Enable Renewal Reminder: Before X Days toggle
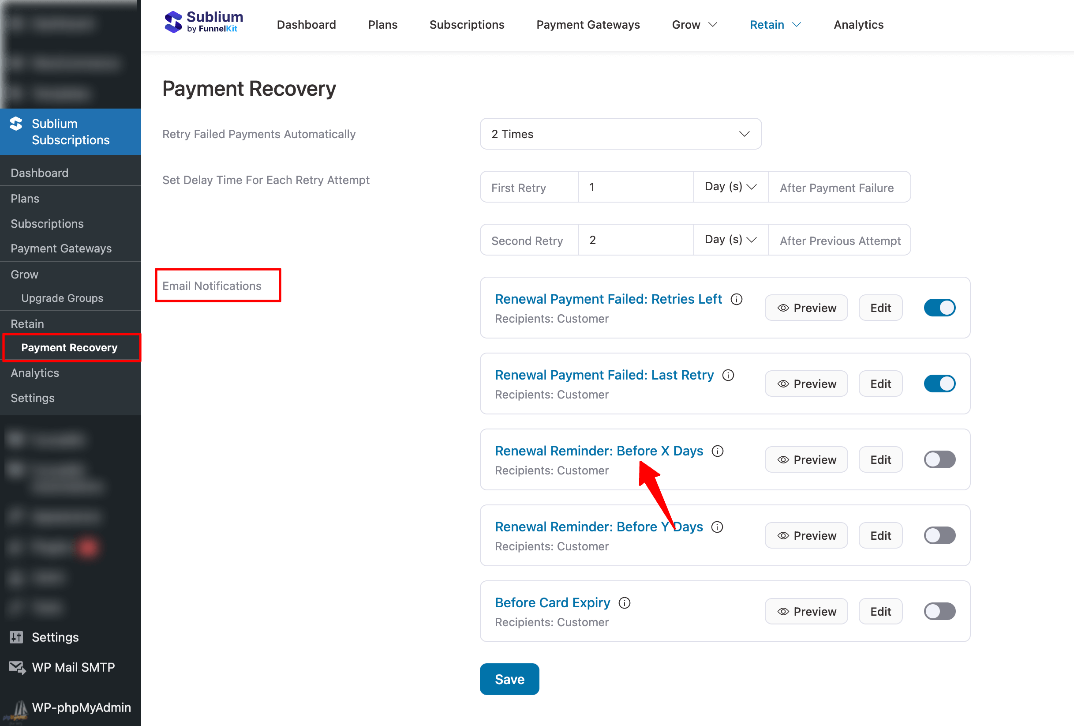Viewport: 1074px width, 726px height. (939, 459)
